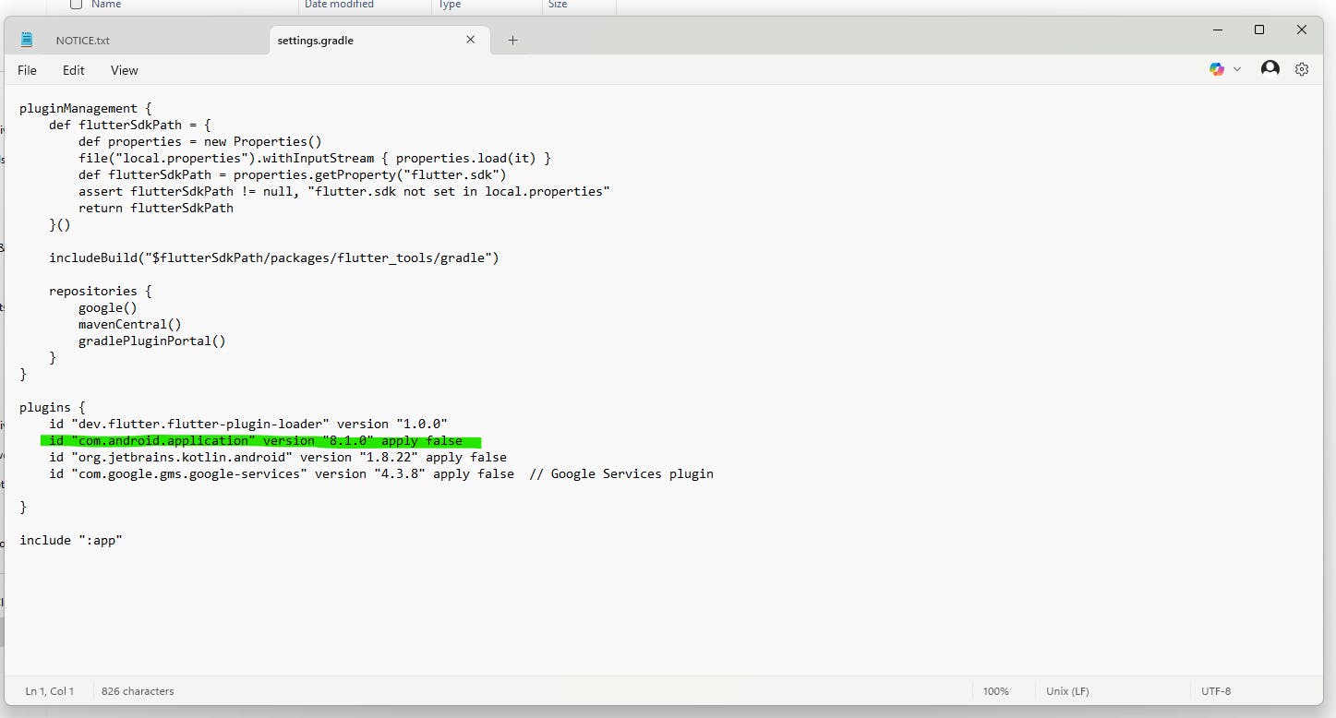Sort by Date modified column in Explorer
The image size is (1336, 718).
(x=339, y=5)
